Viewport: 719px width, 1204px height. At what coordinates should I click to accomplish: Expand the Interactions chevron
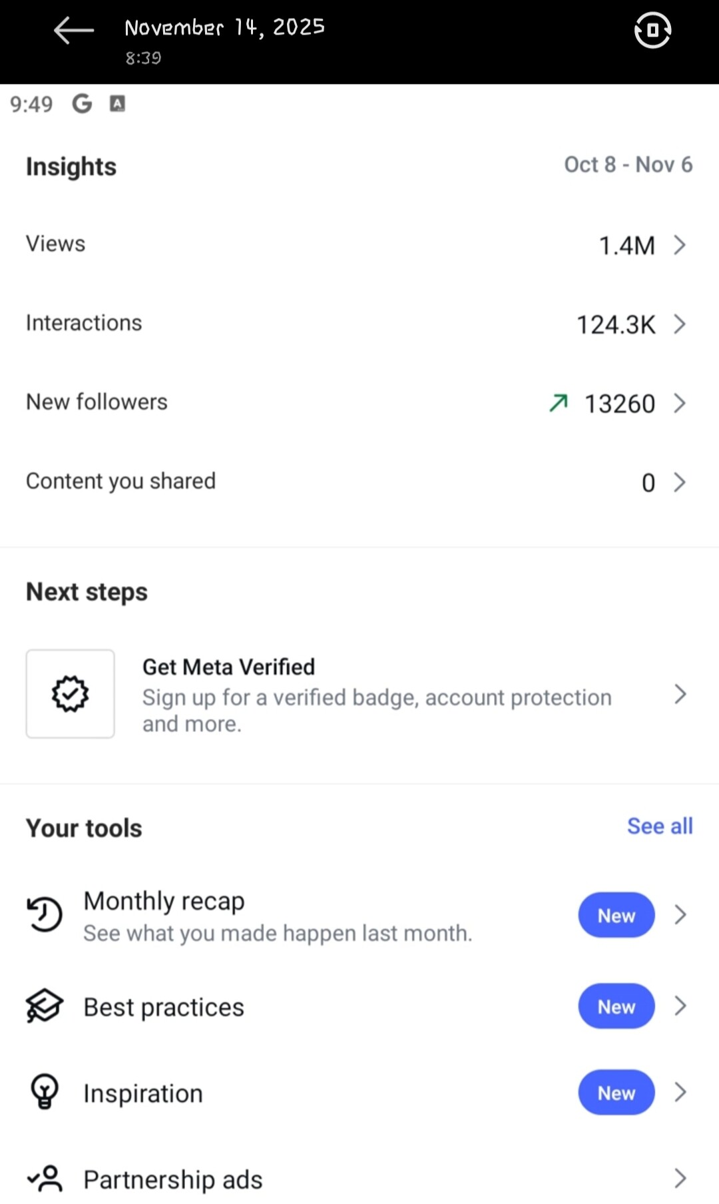(680, 324)
